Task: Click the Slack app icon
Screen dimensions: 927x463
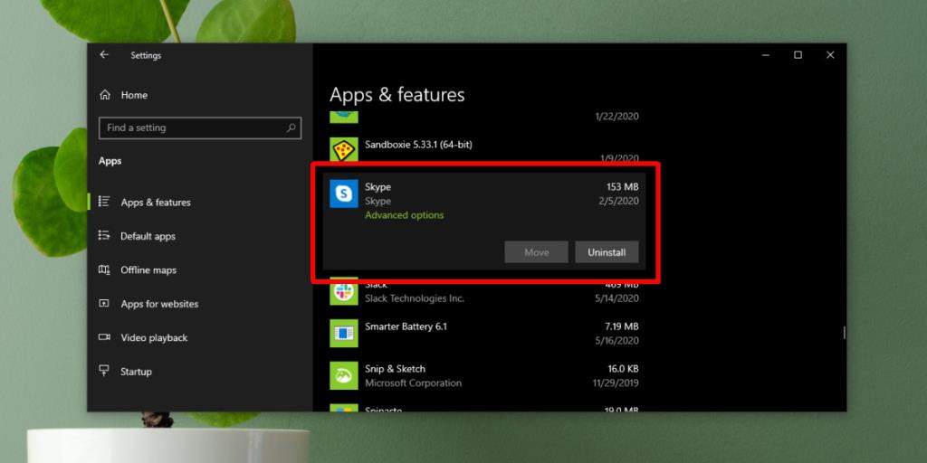Action: (343, 291)
